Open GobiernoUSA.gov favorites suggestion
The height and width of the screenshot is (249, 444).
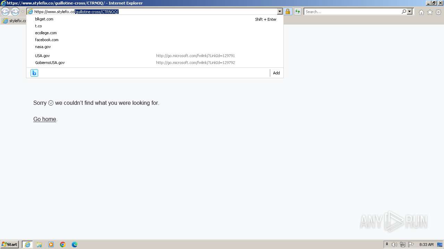click(155, 63)
